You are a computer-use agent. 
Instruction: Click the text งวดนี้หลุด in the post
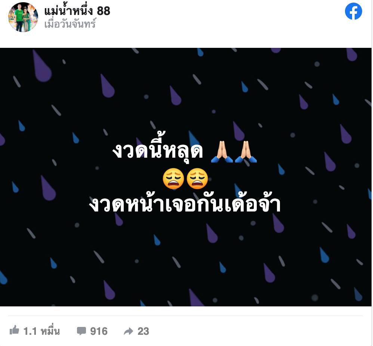[x=157, y=150]
